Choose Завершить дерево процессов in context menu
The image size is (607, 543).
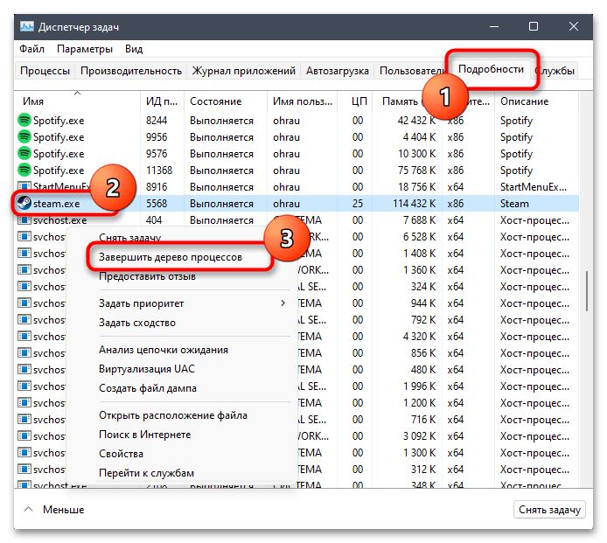171,257
